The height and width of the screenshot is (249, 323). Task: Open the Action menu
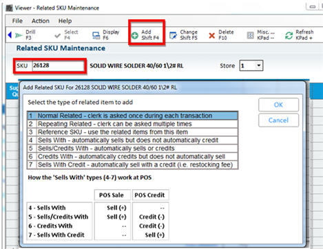click(x=41, y=21)
